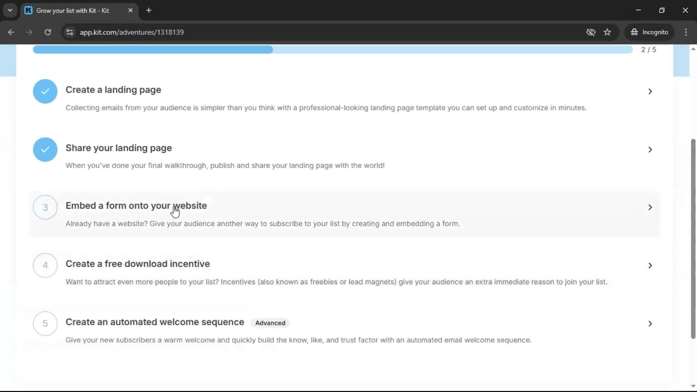
Task: Bookmark the page with the star icon
Action: (607, 32)
